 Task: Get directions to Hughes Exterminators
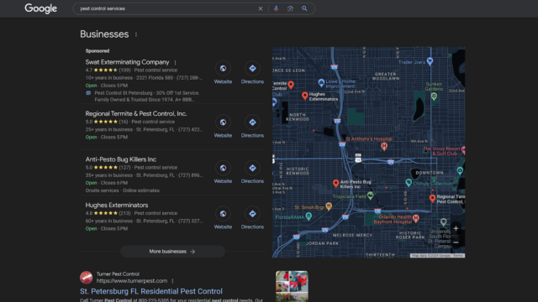(252, 214)
